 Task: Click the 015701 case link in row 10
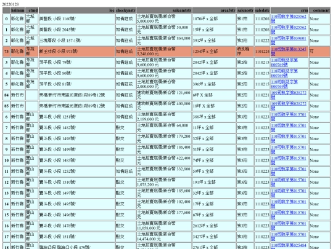tap(289, 160)
